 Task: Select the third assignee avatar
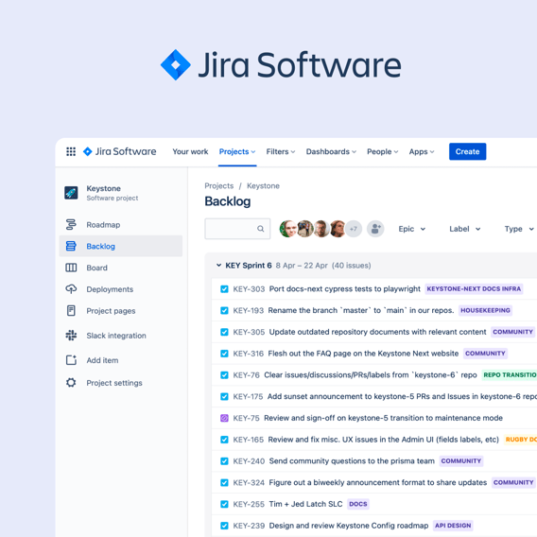[321, 229]
